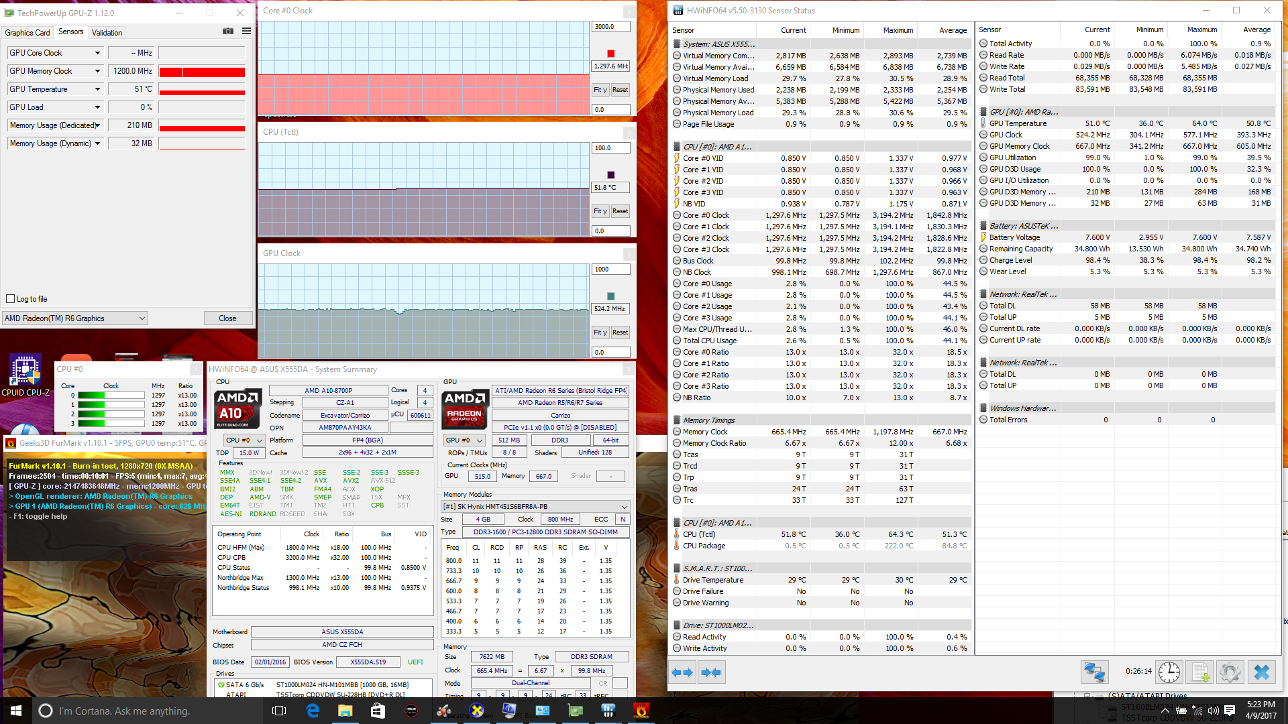This screenshot has width=1288, height=724.
Task: Click Reset on GPU Clock graph
Action: [x=621, y=333]
